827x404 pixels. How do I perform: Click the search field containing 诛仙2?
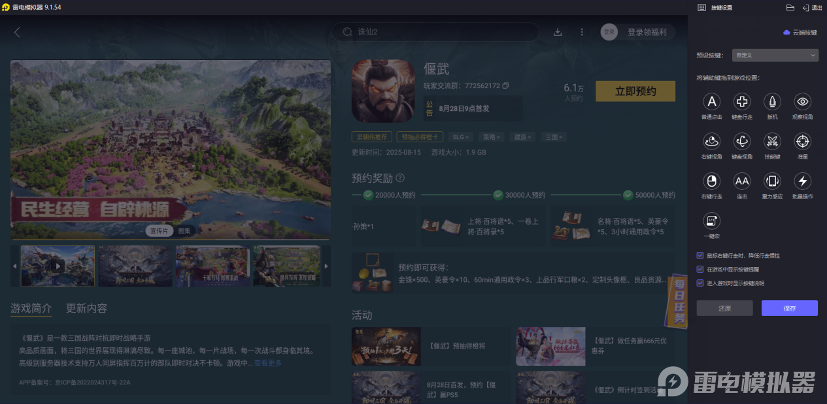coord(435,32)
